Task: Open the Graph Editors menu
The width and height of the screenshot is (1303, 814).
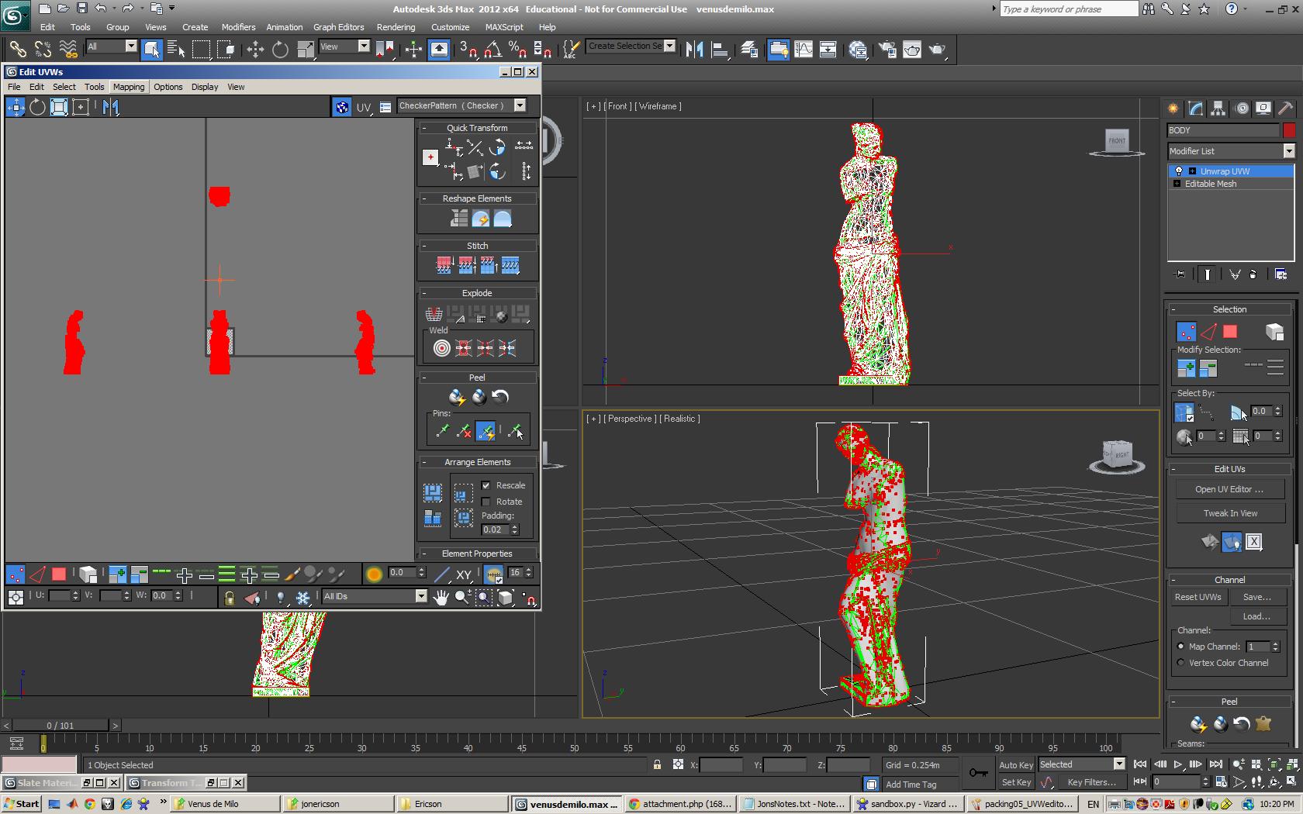Action: point(338,27)
